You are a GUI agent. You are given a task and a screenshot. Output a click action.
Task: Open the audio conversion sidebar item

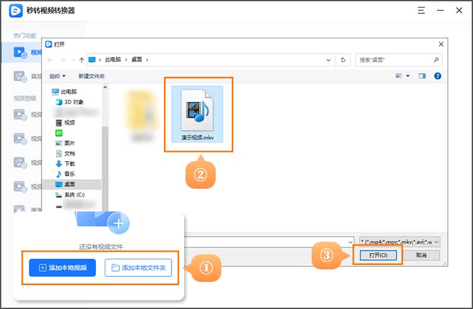click(28, 76)
